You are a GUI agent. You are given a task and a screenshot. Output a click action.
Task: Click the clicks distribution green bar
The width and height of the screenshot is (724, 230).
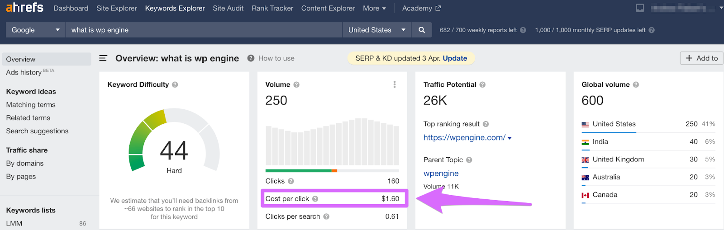coord(298,171)
